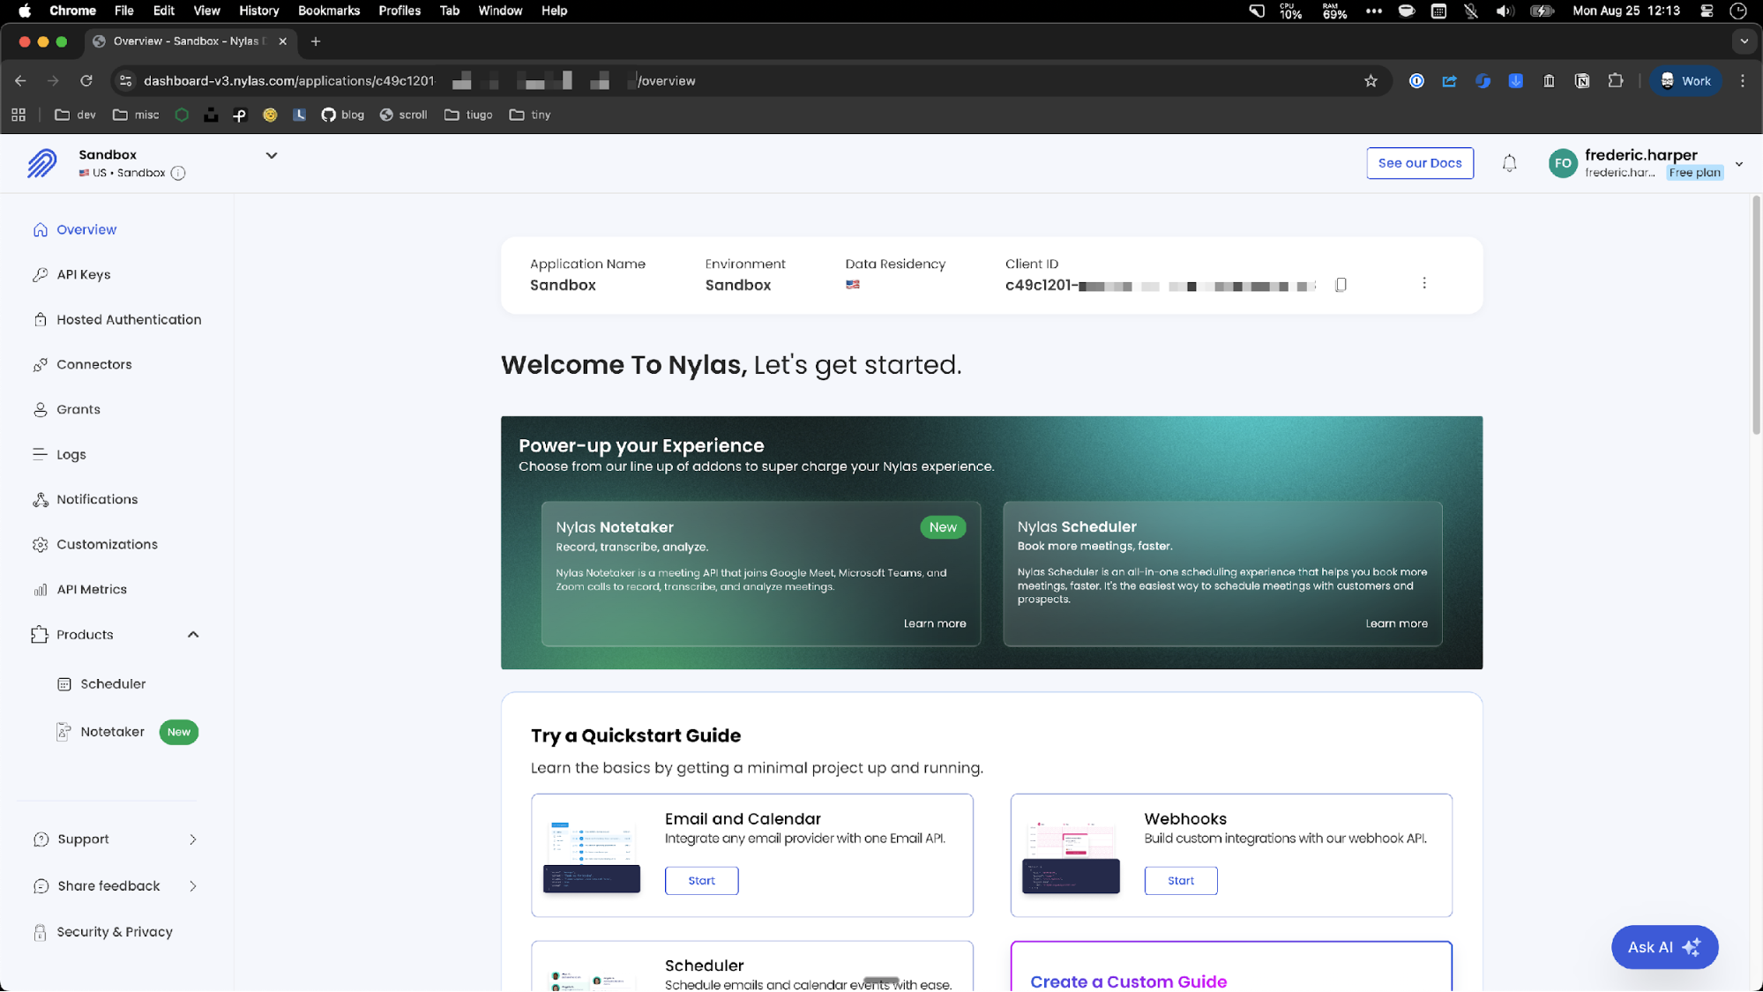Viewport: 1763px width, 992px height.
Task: Click the page vertical scrollbar
Action: pyautogui.click(x=1756, y=316)
